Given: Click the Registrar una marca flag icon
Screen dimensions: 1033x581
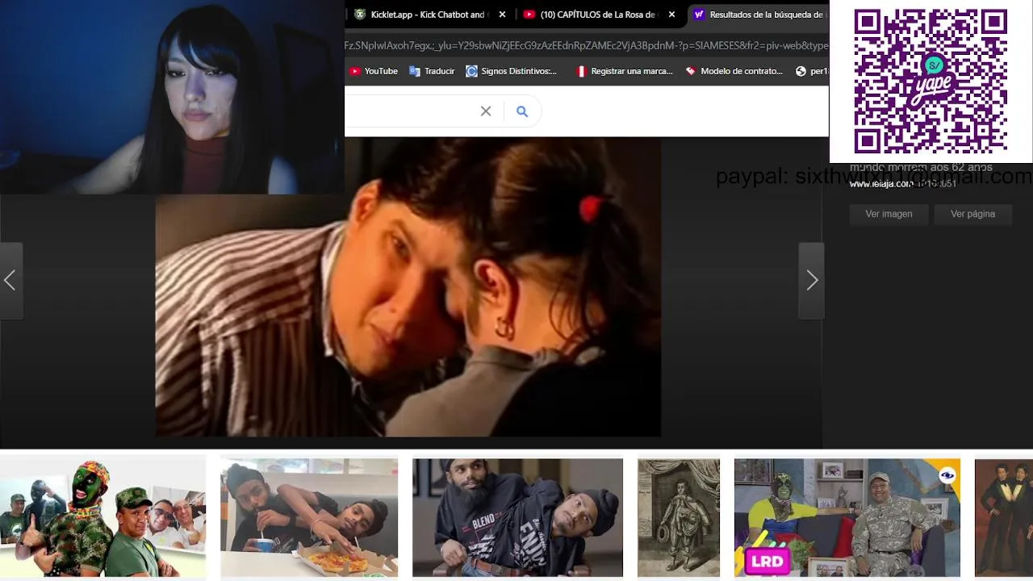Looking at the screenshot, I should point(581,71).
